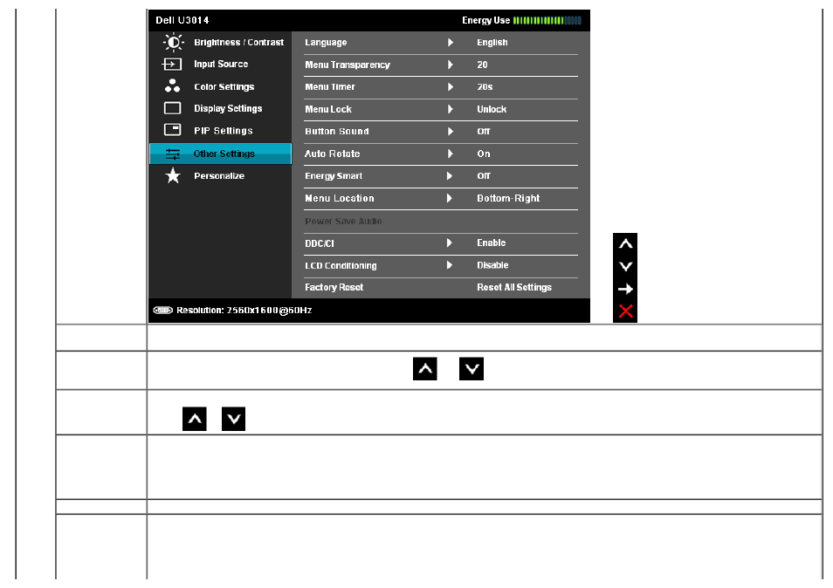Select the Energy Smart label
833x588 pixels.
pos(334,176)
